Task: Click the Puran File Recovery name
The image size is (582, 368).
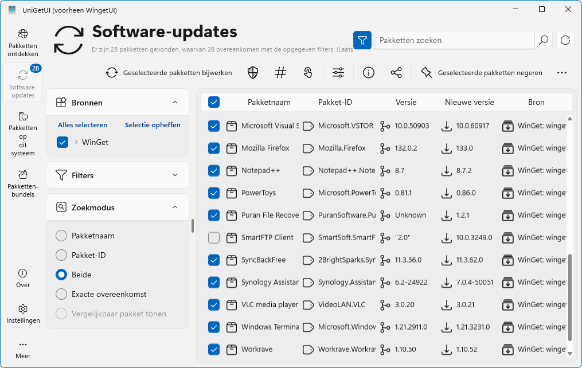Action: coord(270,215)
